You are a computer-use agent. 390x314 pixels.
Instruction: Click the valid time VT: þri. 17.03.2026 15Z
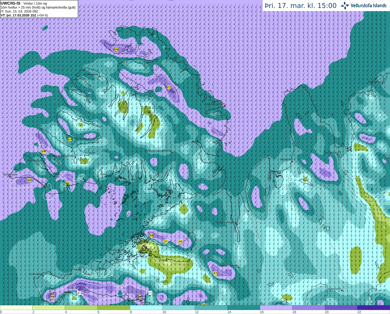(18, 15)
